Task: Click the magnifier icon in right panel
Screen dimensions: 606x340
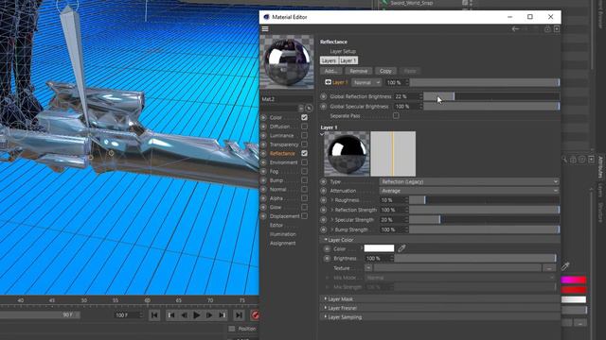Action: click(x=564, y=160)
